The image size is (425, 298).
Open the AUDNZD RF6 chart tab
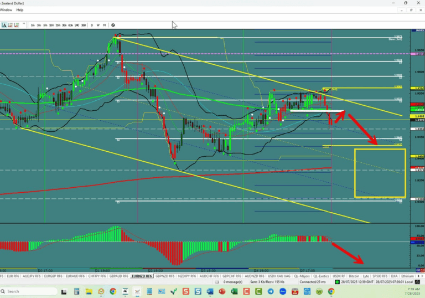click(254, 276)
